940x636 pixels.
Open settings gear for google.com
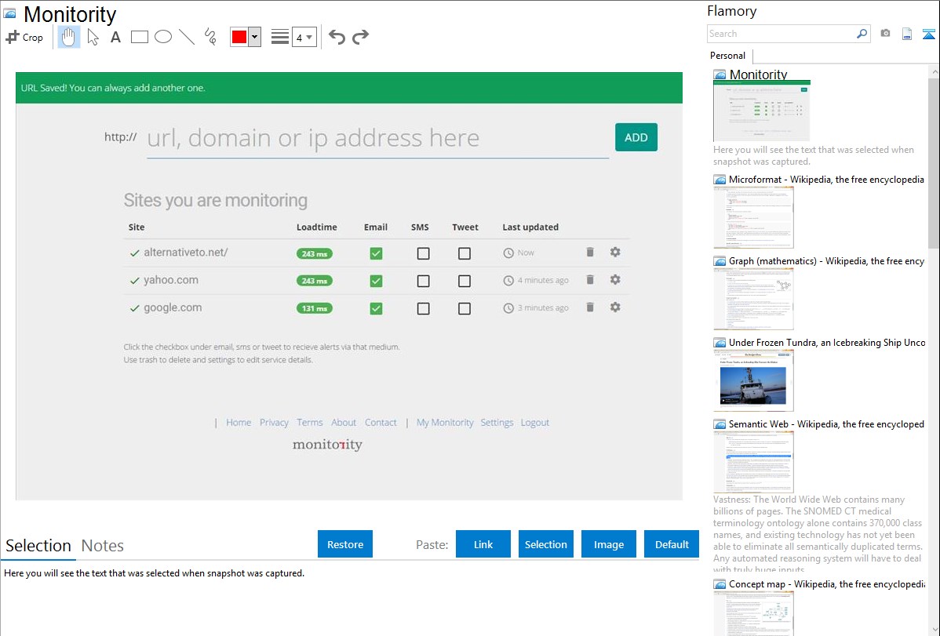[x=615, y=307]
